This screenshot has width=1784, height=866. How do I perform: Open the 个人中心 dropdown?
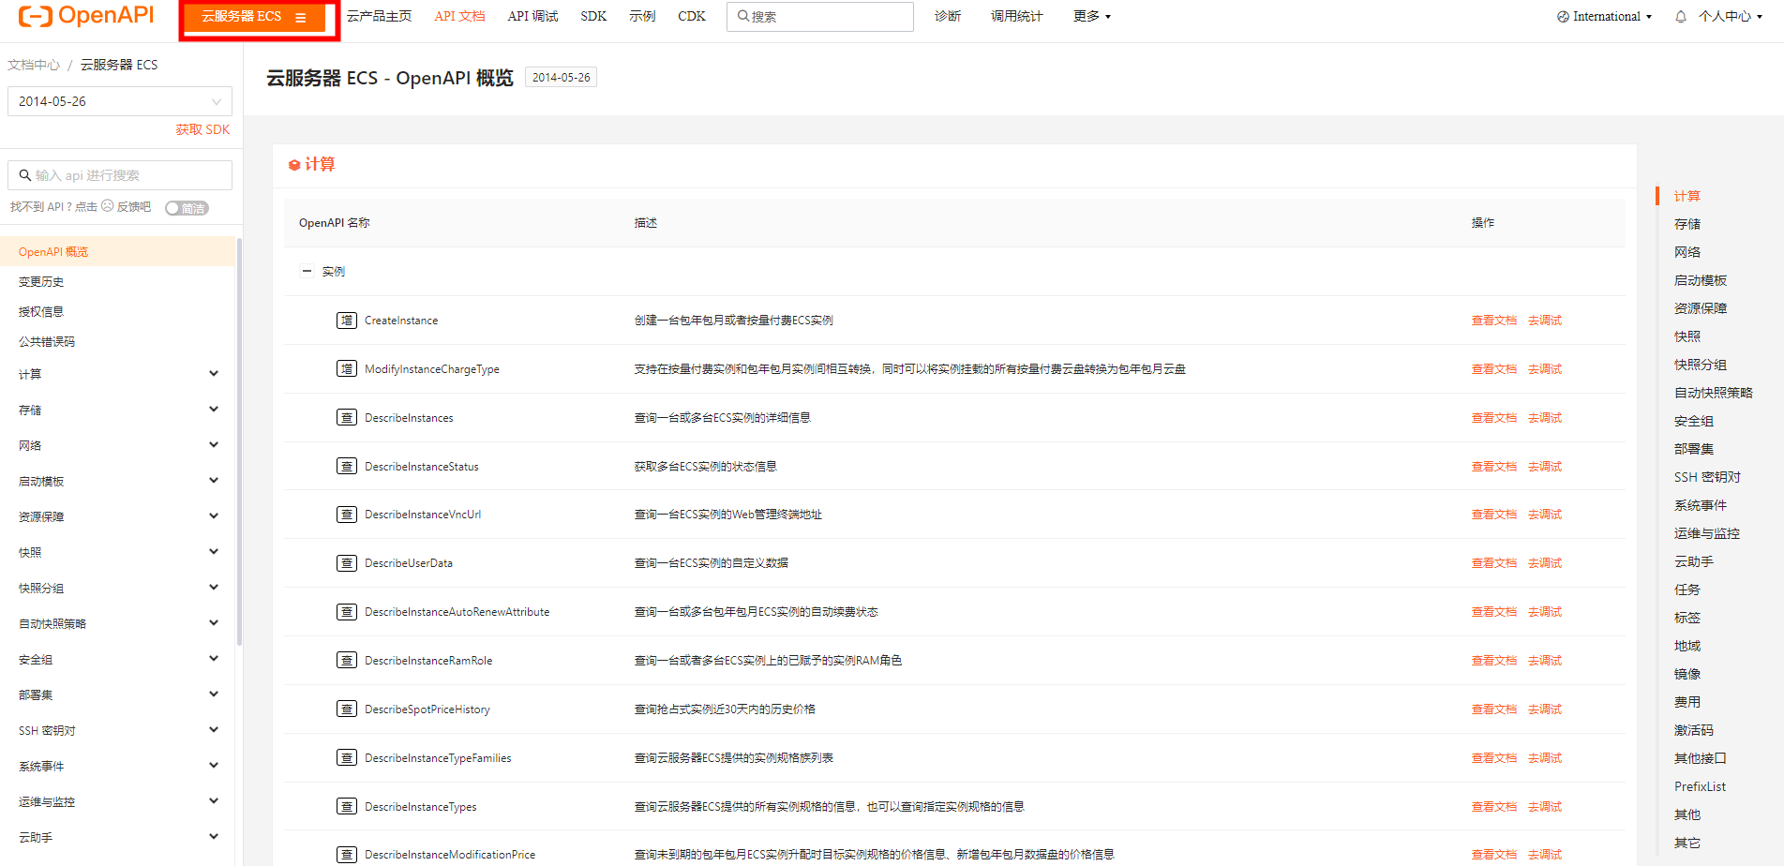(x=1730, y=17)
